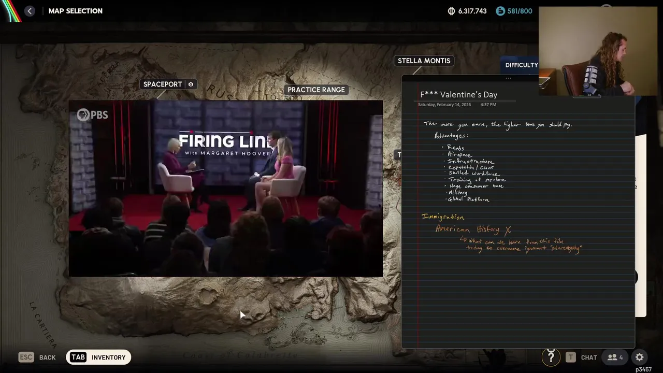663x373 pixels.
Task: Click the note title F*** Valentine's Day
Action: coord(458,94)
